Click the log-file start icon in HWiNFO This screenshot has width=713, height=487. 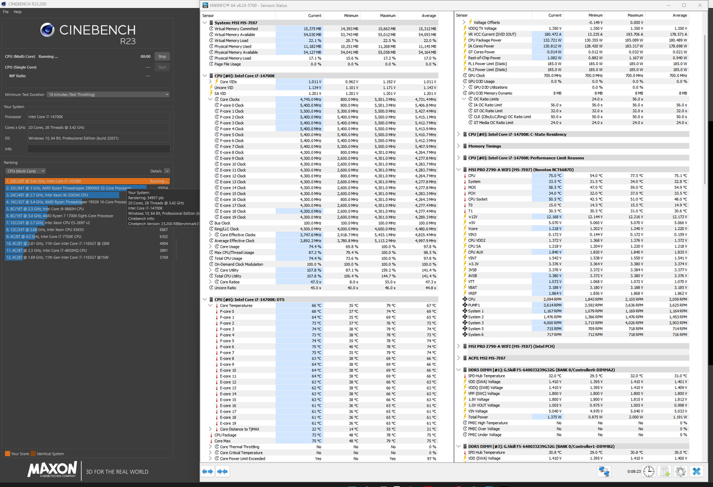[x=665, y=472]
